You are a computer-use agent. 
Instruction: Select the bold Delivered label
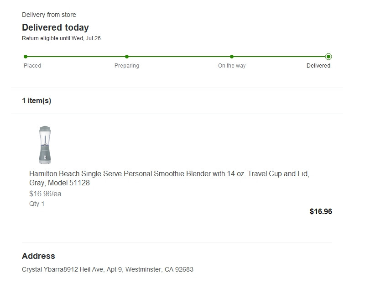tap(318, 66)
